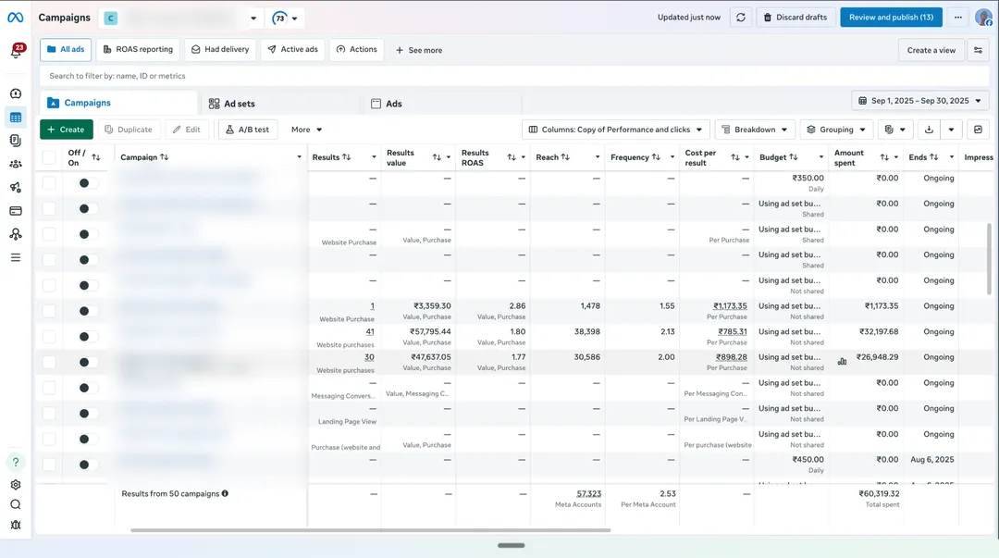
Task: Open view settings sliders icon
Action: [x=978, y=50]
